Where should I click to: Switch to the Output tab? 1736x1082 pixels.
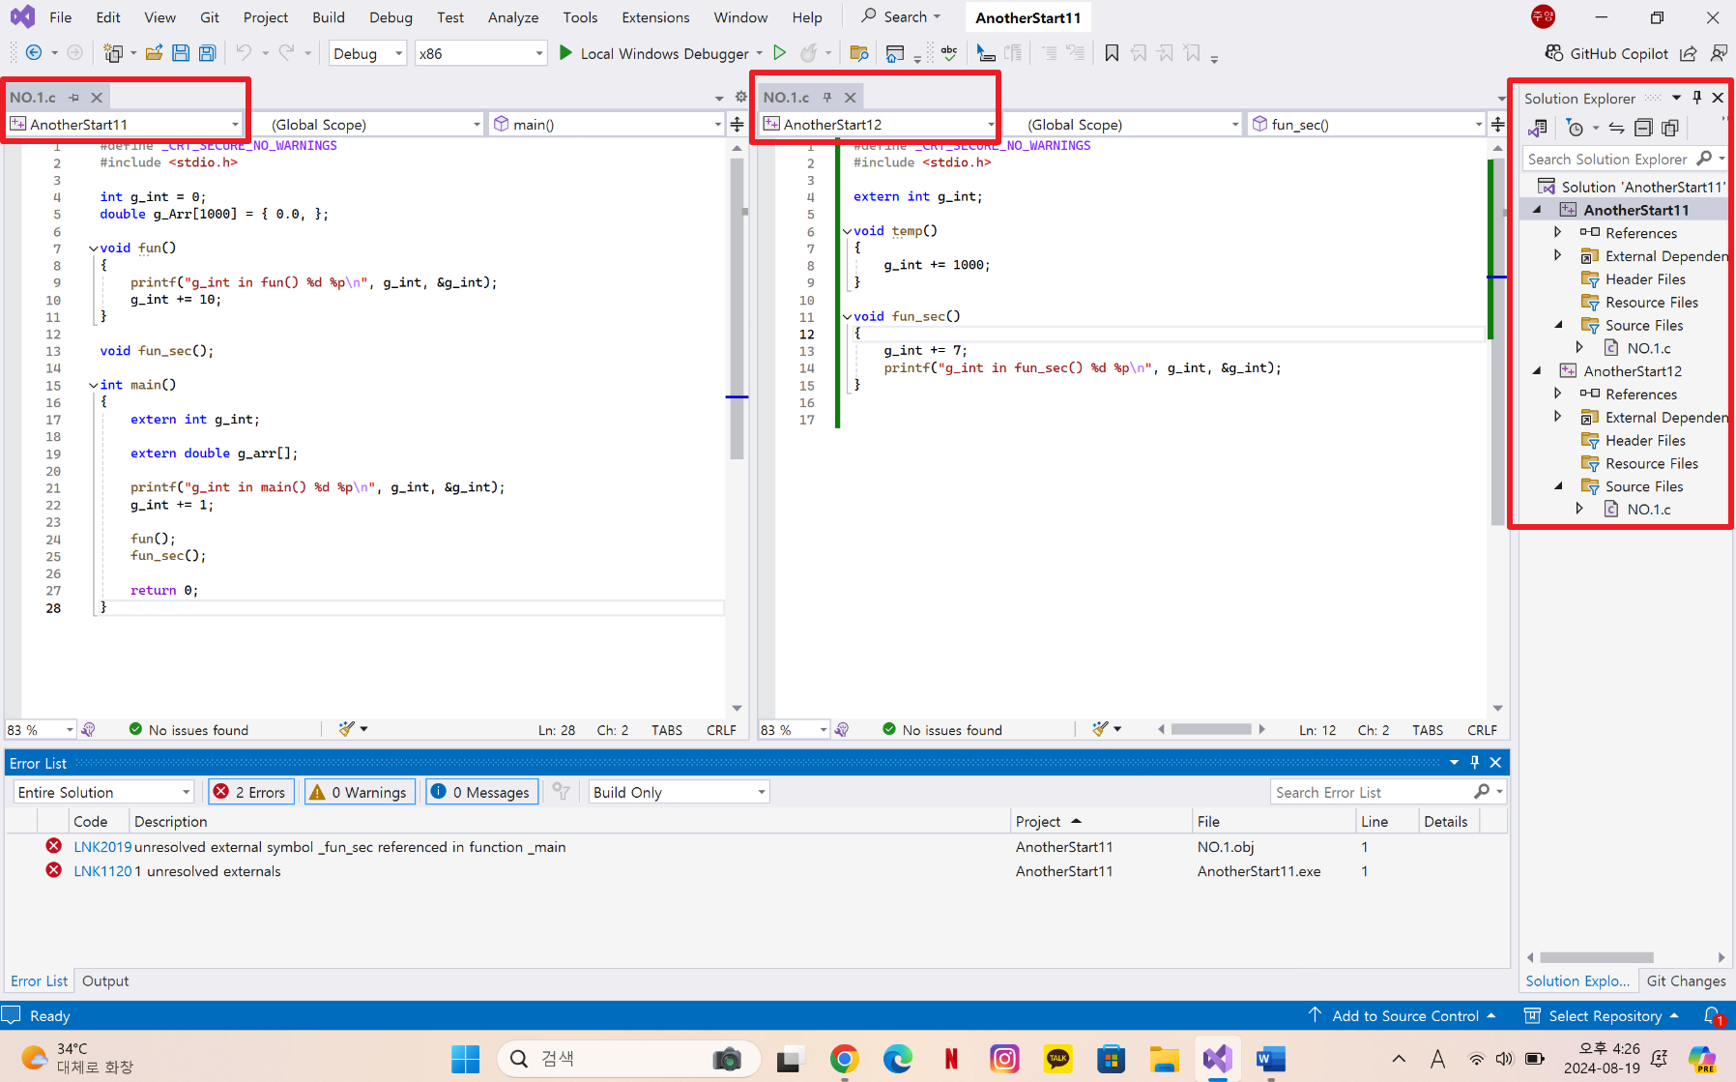pos(105,980)
